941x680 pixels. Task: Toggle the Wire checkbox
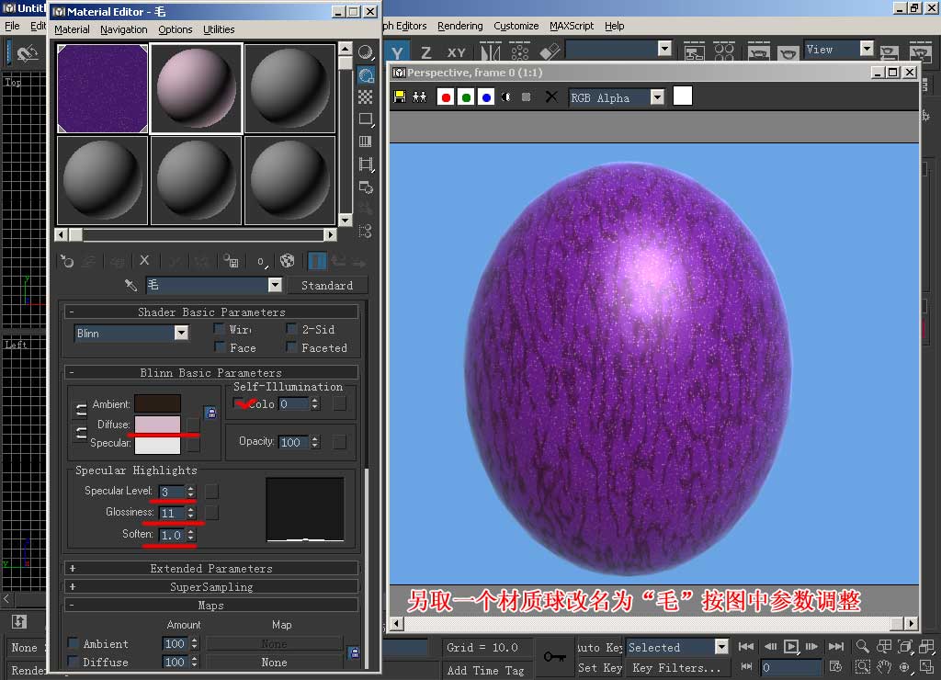[219, 329]
